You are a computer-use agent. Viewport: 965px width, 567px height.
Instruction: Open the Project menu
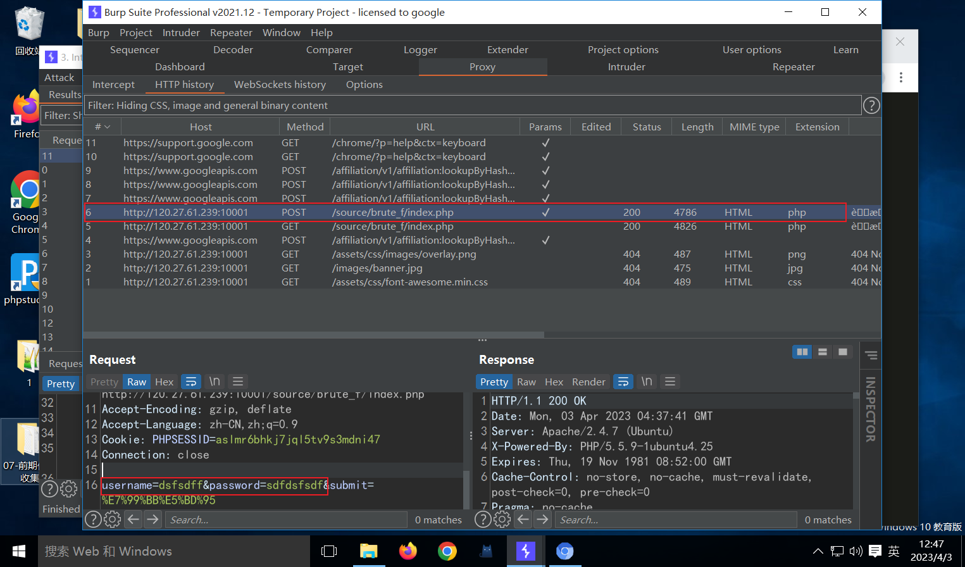(x=136, y=33)
